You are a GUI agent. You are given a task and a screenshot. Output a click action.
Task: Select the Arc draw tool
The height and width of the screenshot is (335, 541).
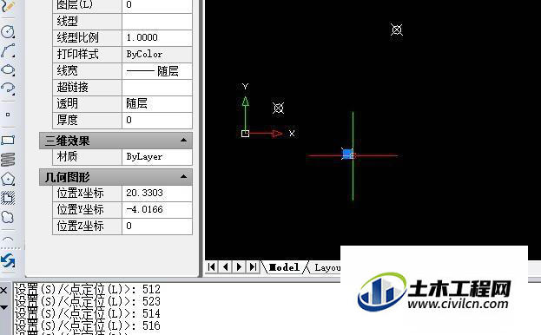click(x=8, y=50)
